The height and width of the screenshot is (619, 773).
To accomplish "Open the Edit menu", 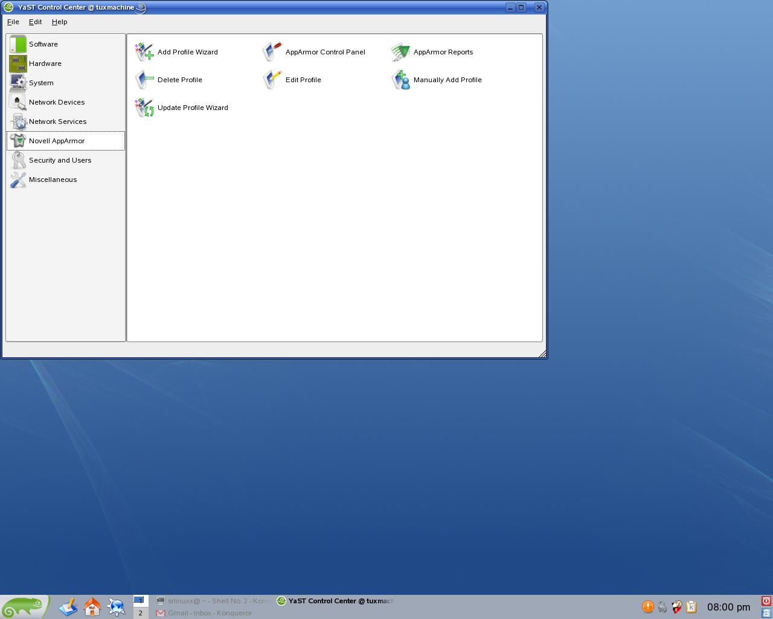I will point(36,22).
